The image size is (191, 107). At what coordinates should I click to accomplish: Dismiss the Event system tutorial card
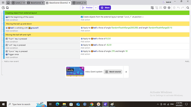(126, 72)
